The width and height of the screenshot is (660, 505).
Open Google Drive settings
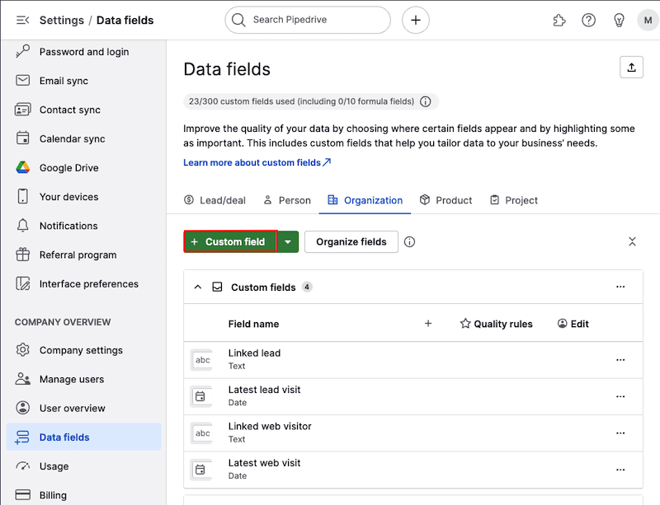click(x=84, y=168)
